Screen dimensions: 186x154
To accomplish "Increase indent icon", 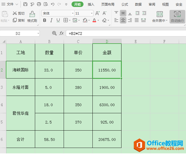I will [x=144, y=13].
